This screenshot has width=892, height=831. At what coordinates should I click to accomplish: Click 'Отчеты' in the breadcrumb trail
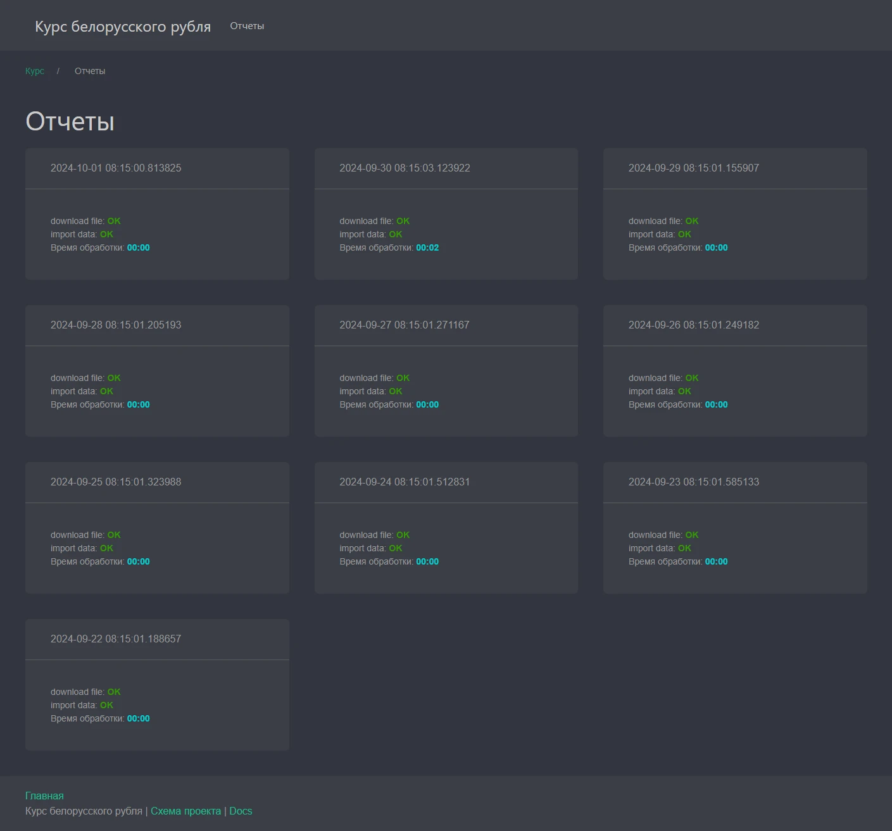coord(90,71)
